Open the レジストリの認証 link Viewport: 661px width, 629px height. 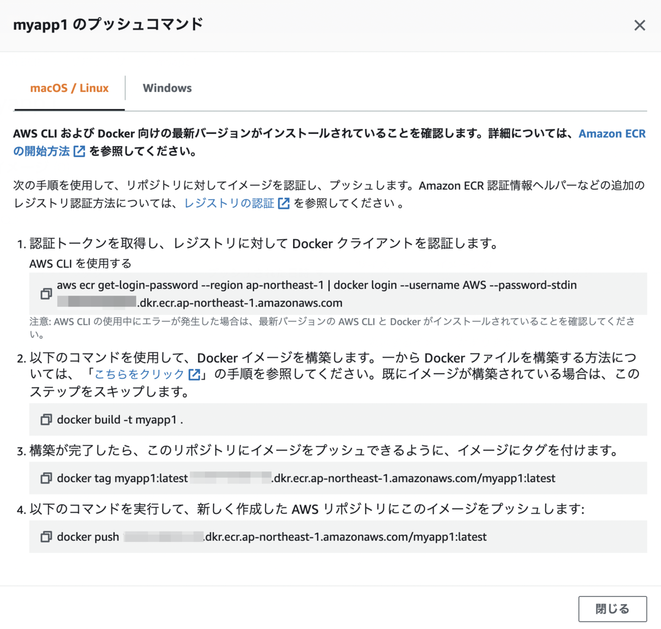coord(229,203)
